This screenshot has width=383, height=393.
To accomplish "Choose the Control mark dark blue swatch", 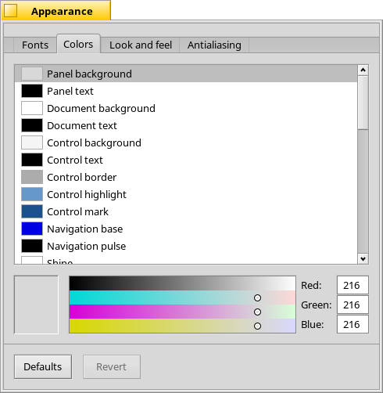I will tap(32, 211).
